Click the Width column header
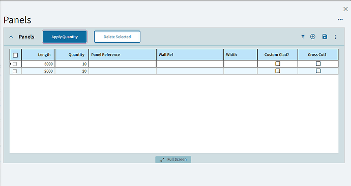 point(241,55)
